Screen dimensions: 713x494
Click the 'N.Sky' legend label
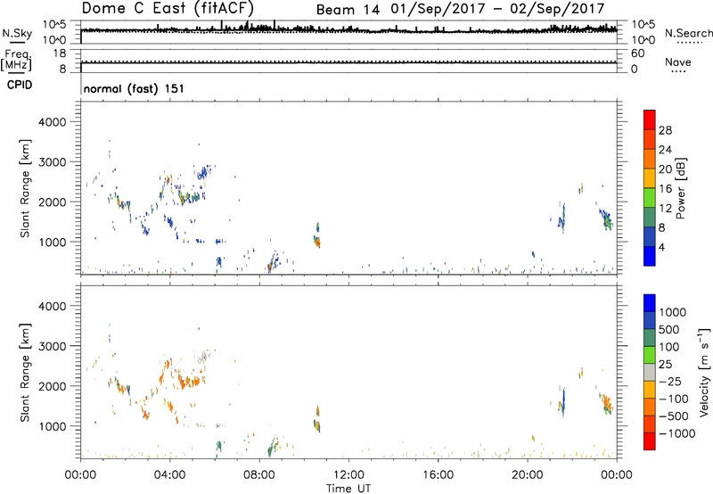17,33
